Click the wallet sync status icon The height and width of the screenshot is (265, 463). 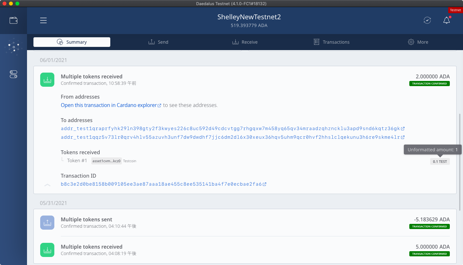coord(427,21)
